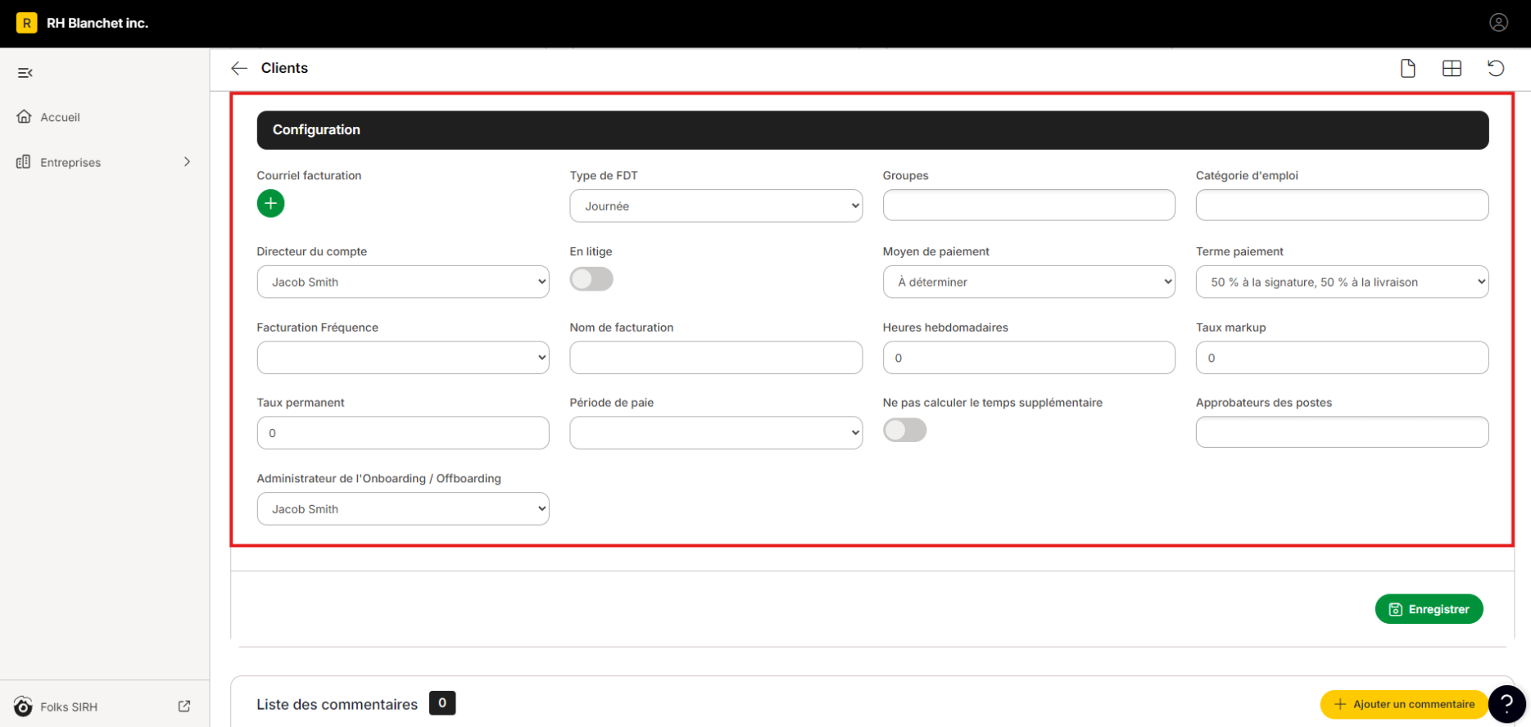Add a Courriel facturation with green plus
Viewport: 1531px width, 727px height.
(x=271, y=203)
